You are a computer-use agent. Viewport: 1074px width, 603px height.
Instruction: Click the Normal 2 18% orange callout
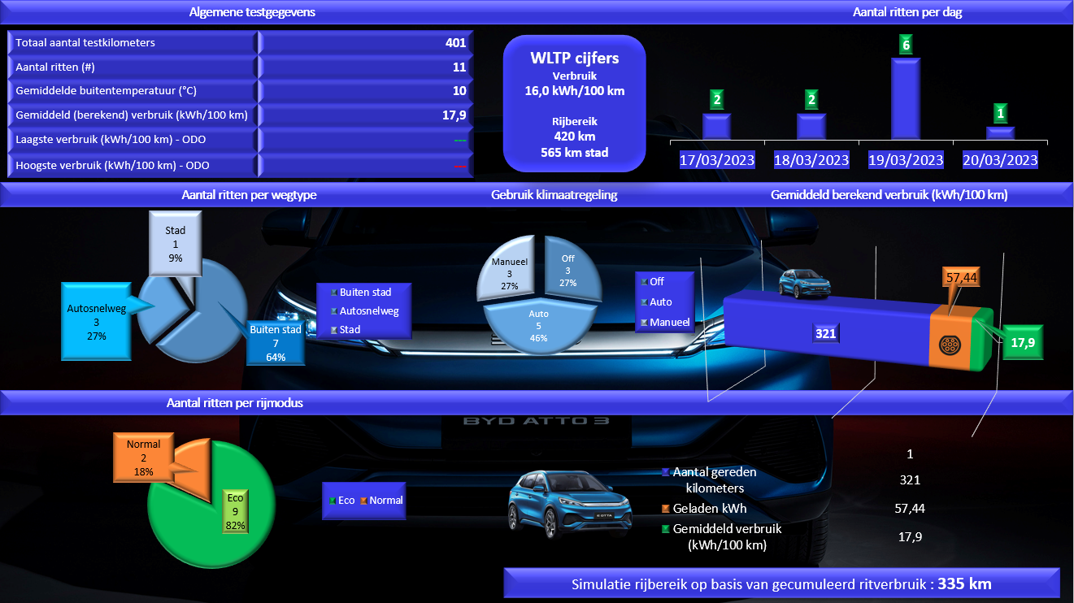pyautogui.click(x=144, y=458)
